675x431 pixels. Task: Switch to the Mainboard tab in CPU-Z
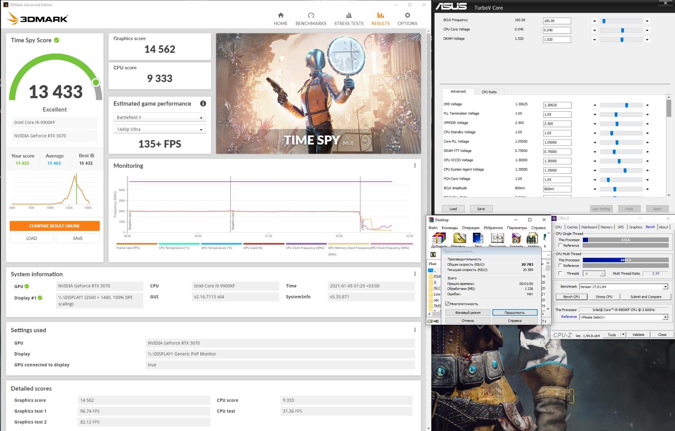(589, 227)
